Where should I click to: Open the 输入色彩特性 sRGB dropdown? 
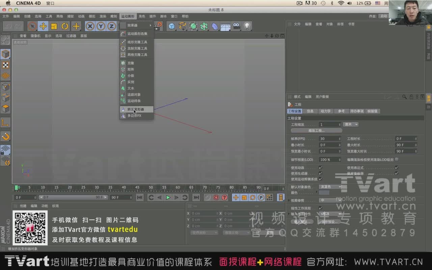click(330, 214)
